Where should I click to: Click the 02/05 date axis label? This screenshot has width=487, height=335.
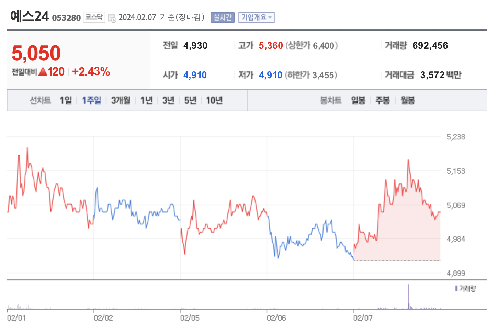click(x=190, y=318)
